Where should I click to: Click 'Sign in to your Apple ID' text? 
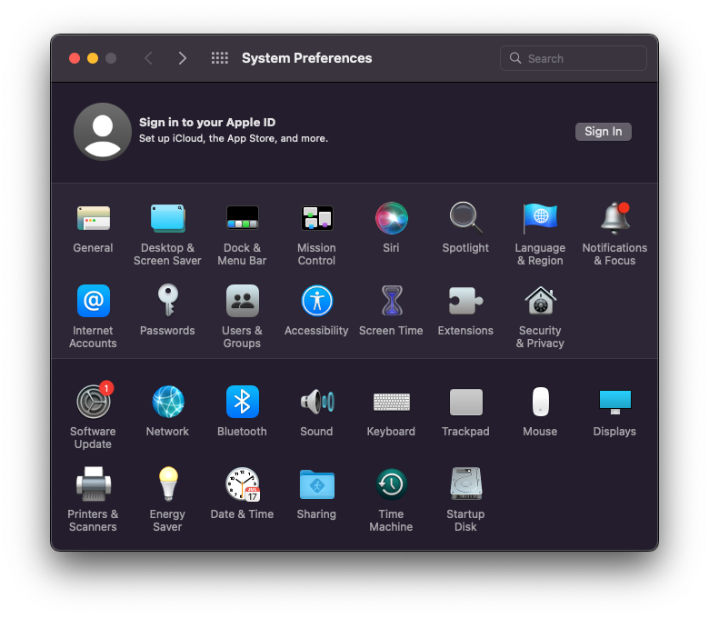pos(207,123)
